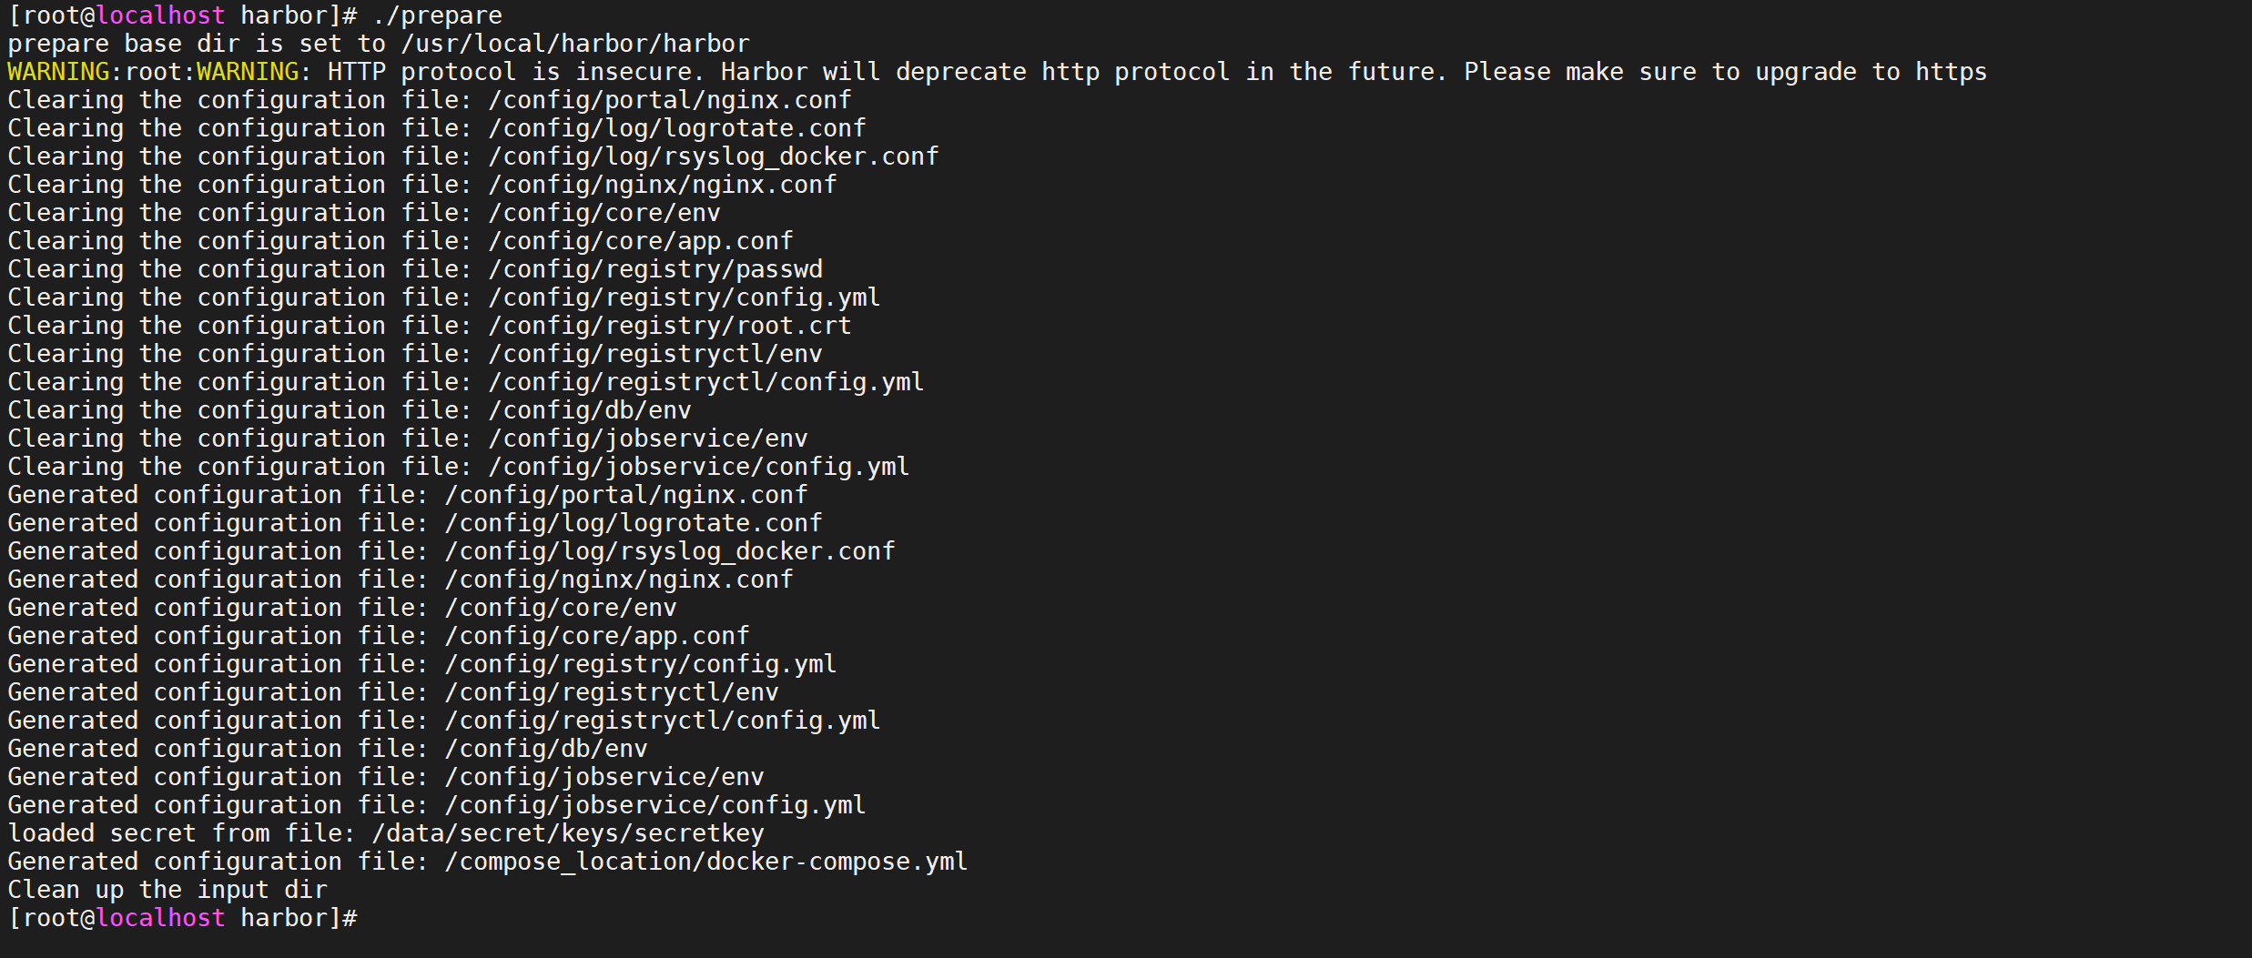The image size is (2252, 958).
Task: Click the /usr/local/harbor/harbor base dir path
Action: [x=574, y=44]
